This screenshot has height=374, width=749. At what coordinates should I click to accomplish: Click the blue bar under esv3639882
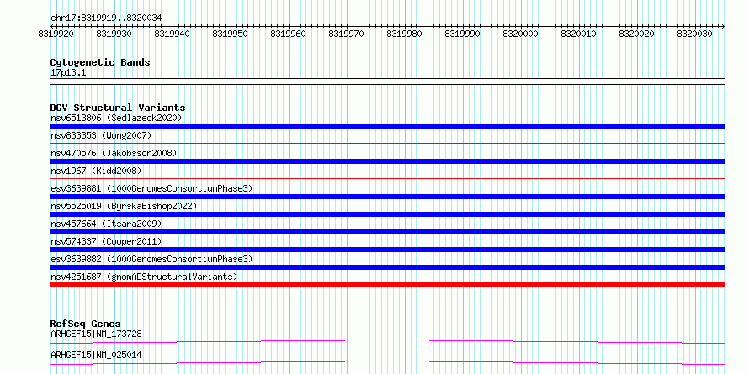tap(387, 267)
